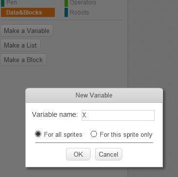Click the Make a List button
The height and width of the screenshot is (177, 178).
coord(20,45)
